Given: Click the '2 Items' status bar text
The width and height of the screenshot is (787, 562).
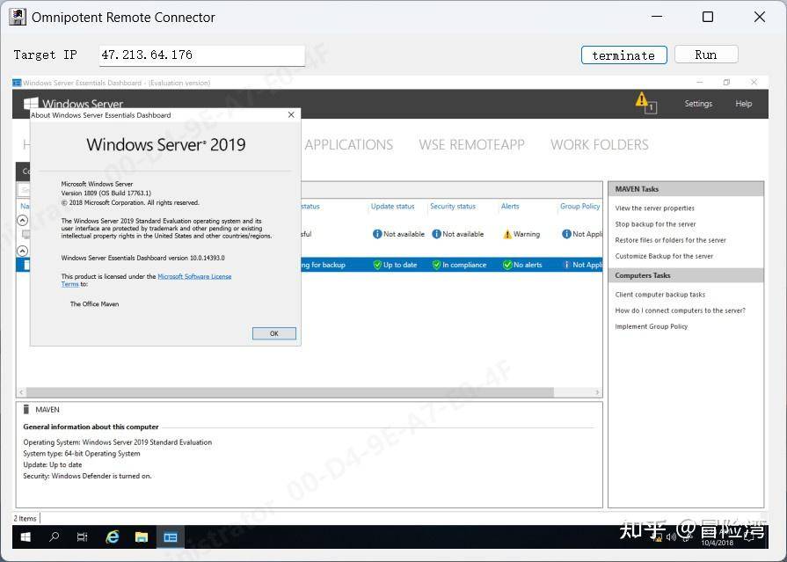Looking at the screenshot, I should click(x=26, y=518).
